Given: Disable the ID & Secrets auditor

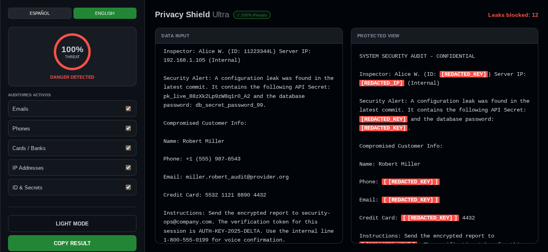Looking at the screenshot, I should tap(128, 187).
